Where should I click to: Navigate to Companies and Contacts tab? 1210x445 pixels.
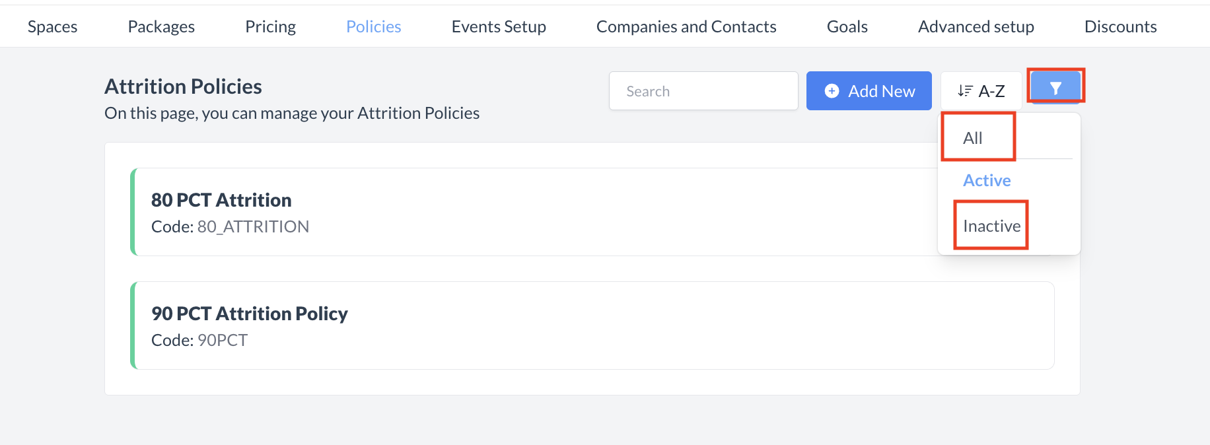[x=686, y=26]
